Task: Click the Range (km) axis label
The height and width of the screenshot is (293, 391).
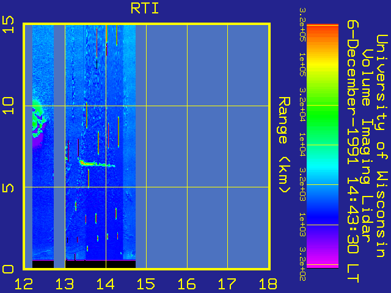Action: (x=284, y=145)
